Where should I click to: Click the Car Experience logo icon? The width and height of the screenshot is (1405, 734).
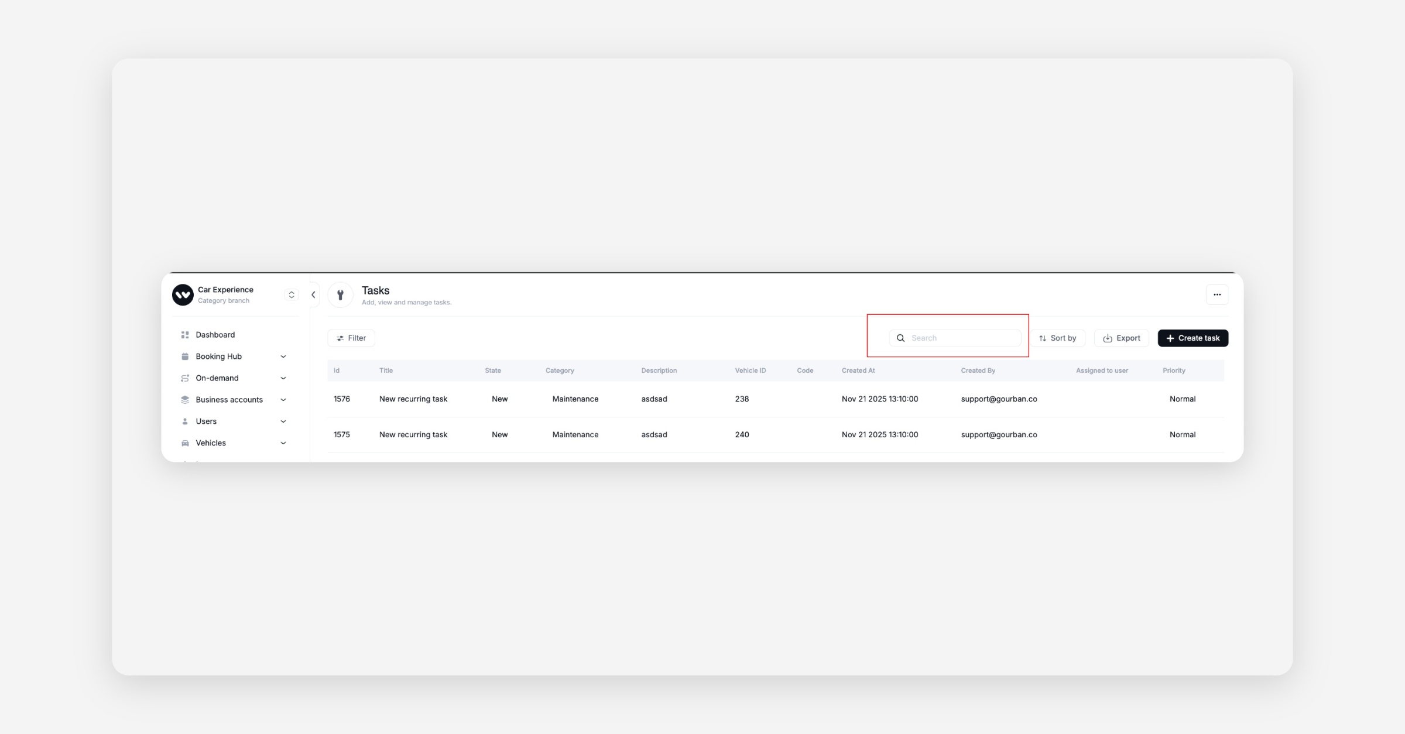pyautogui.click(x=183, y=295)
